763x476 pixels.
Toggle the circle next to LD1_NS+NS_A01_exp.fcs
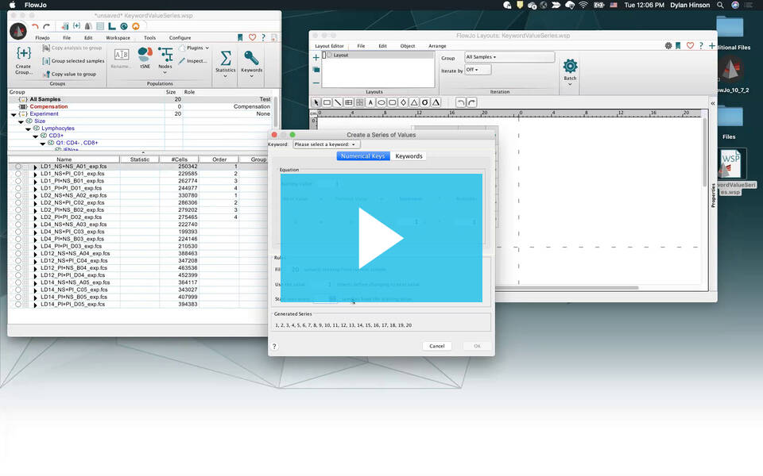tap(18, 167)
